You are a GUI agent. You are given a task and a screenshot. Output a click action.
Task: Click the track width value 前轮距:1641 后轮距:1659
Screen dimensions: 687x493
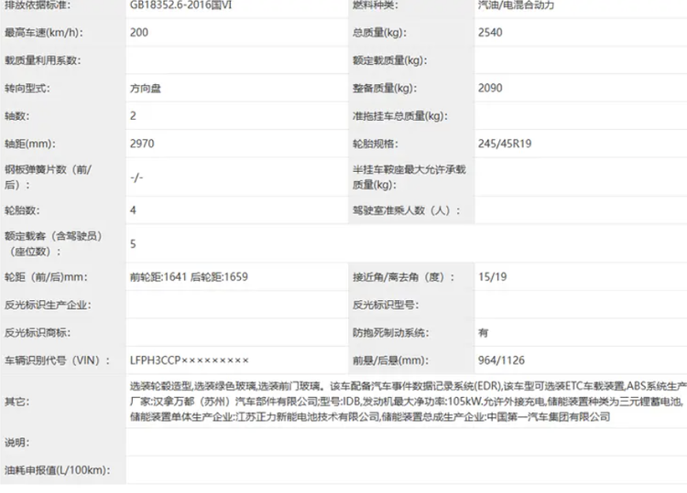[x=190, y=277]
